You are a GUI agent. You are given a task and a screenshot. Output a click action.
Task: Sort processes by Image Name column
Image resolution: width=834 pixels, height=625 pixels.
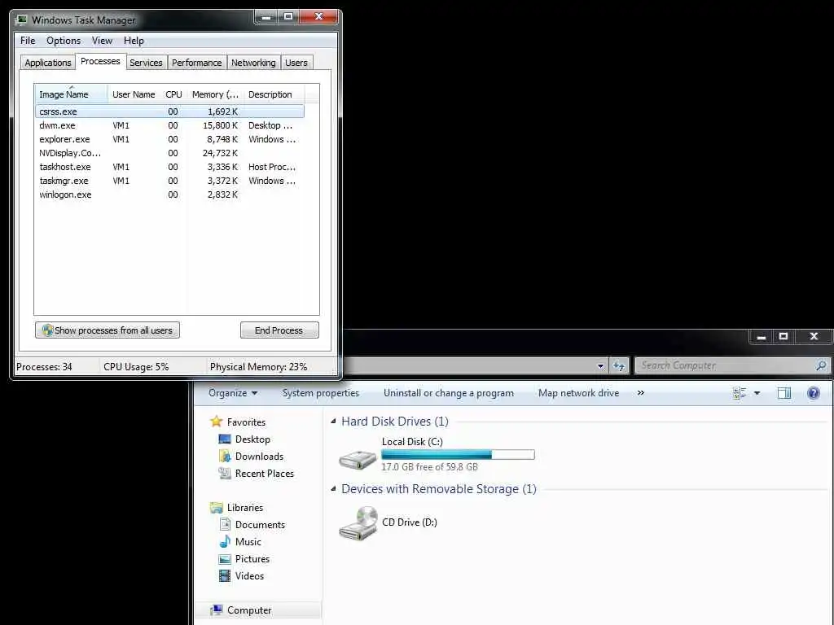pyautogui.click(x=71, y=94)
